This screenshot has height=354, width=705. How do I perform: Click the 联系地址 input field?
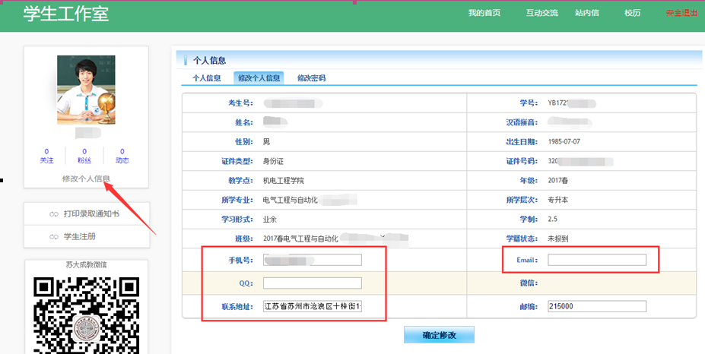312,306
